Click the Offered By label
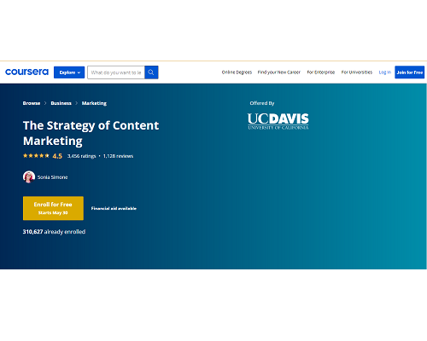The image size is (427, 341). [x=262, y=103]
